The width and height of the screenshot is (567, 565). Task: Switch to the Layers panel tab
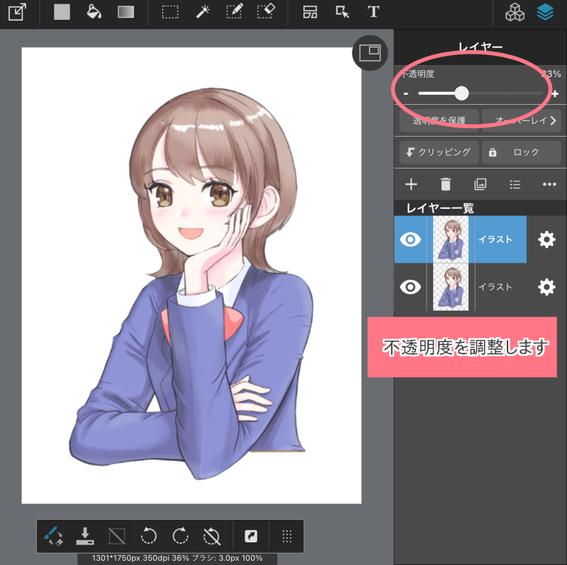point(546,12)
